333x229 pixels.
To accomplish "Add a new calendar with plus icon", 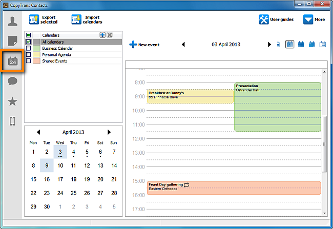I will (x=102, y=35).
